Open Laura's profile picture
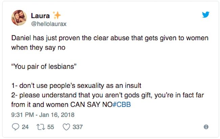This screenshot has width=220, height=139. (19, 18)
